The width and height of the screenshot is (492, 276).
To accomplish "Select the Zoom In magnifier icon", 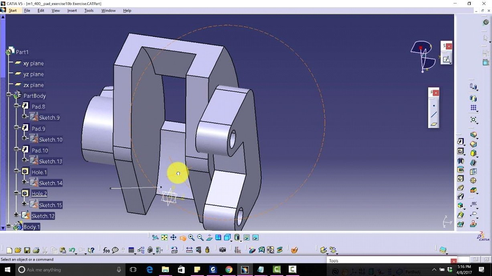I will (x=192, y=237).
